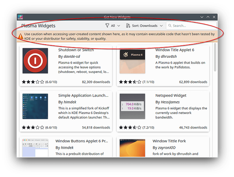Click the 7.1/10 star rating
Viewport: 234px width, 177px height.
[130, 82]
